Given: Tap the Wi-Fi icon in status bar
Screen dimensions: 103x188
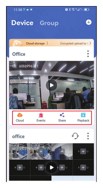Looking at the screenshot, I should coord(73,10).
